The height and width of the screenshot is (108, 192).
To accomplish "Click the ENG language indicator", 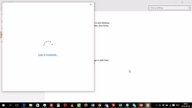I will 178,105.
